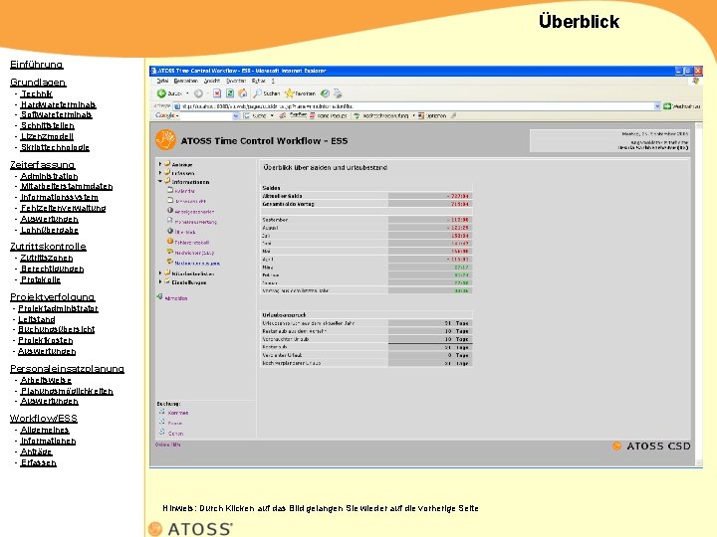
Task: Open the Back button history dropdown arrow
Action: pyautogui.click(x=187, y=93)
